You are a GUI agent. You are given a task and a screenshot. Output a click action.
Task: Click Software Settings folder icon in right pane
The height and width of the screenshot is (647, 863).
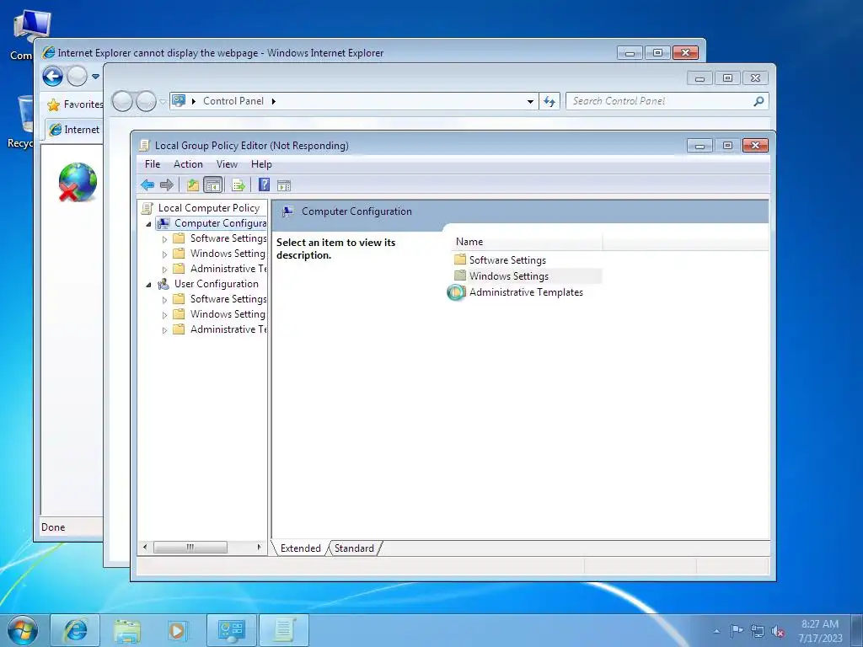pos(460,259)
